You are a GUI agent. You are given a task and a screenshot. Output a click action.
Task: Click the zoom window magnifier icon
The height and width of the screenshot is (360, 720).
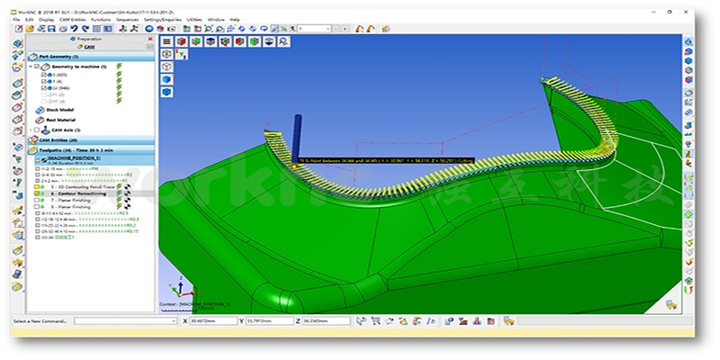(209, 29)
